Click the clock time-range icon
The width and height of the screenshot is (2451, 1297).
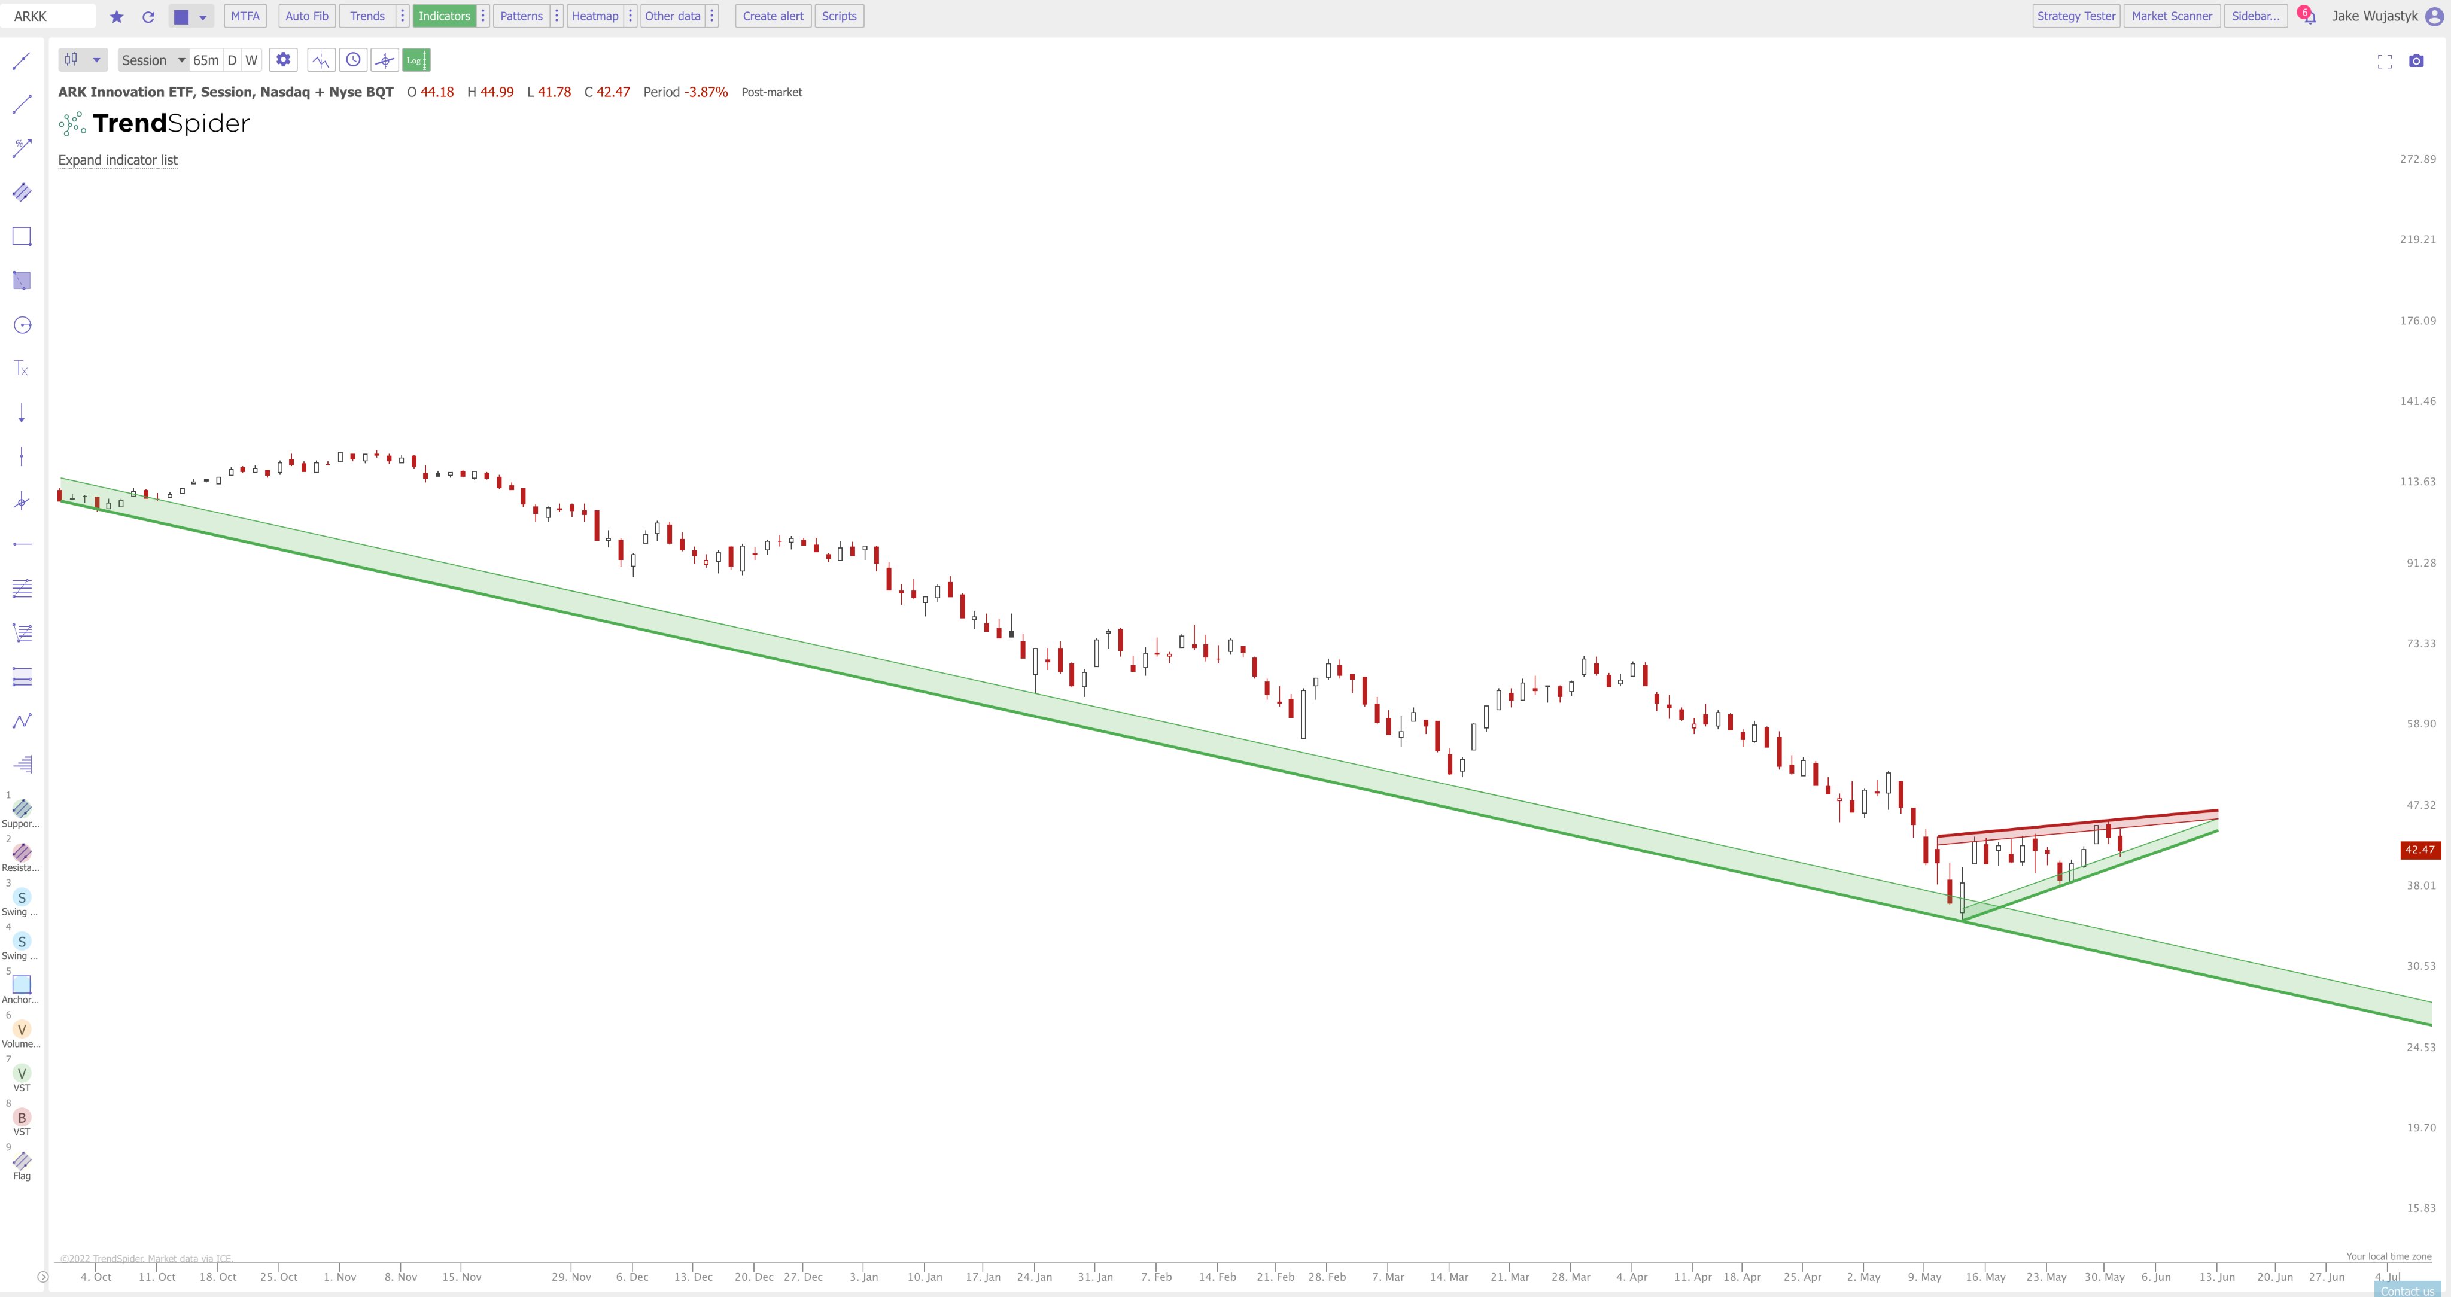353,60
